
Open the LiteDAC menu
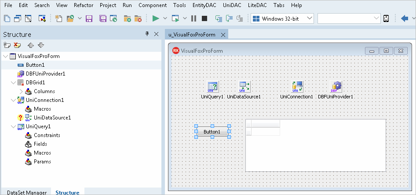[257, 5]
